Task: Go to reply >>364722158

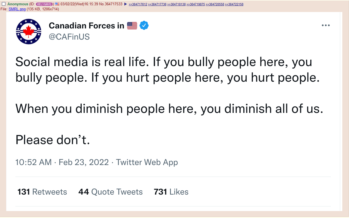Action: (234, 4)
